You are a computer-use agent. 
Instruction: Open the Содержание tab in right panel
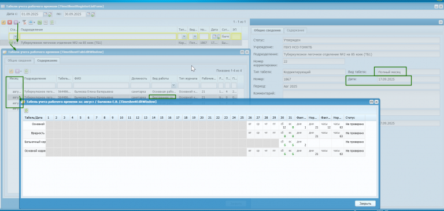pos(295,30)
